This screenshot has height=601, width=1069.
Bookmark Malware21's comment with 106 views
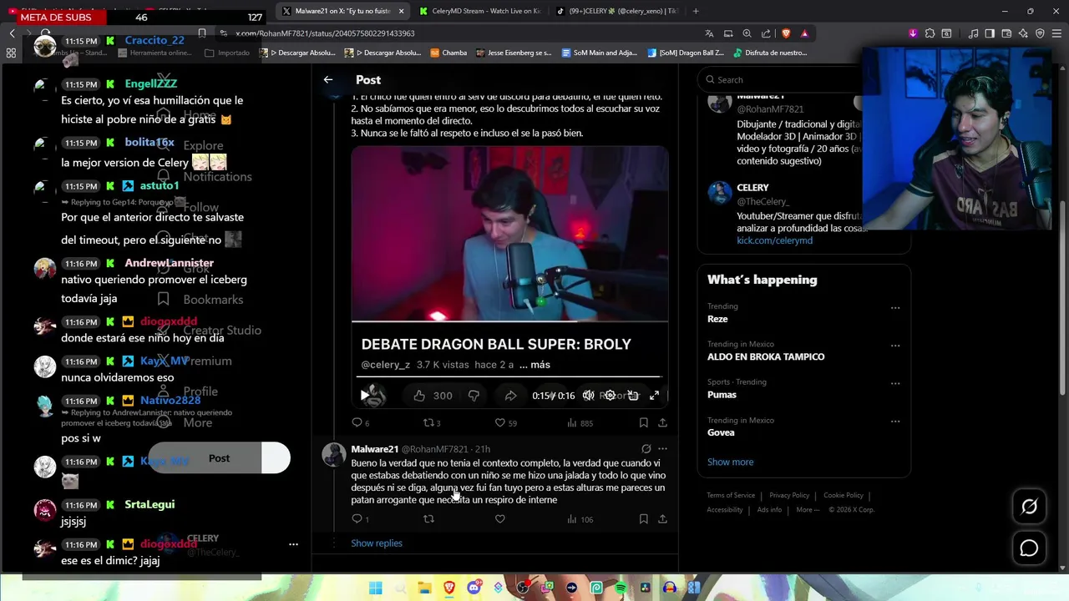[x=643, y=519]
